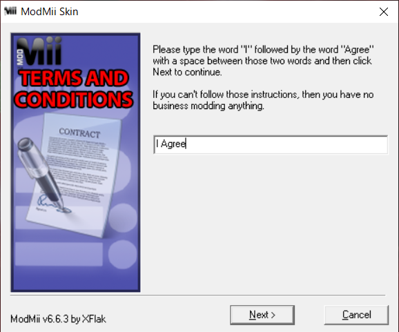The image size is (399, 332).
Task: Click the pen graphic on the contract
Action: [41, 173]
